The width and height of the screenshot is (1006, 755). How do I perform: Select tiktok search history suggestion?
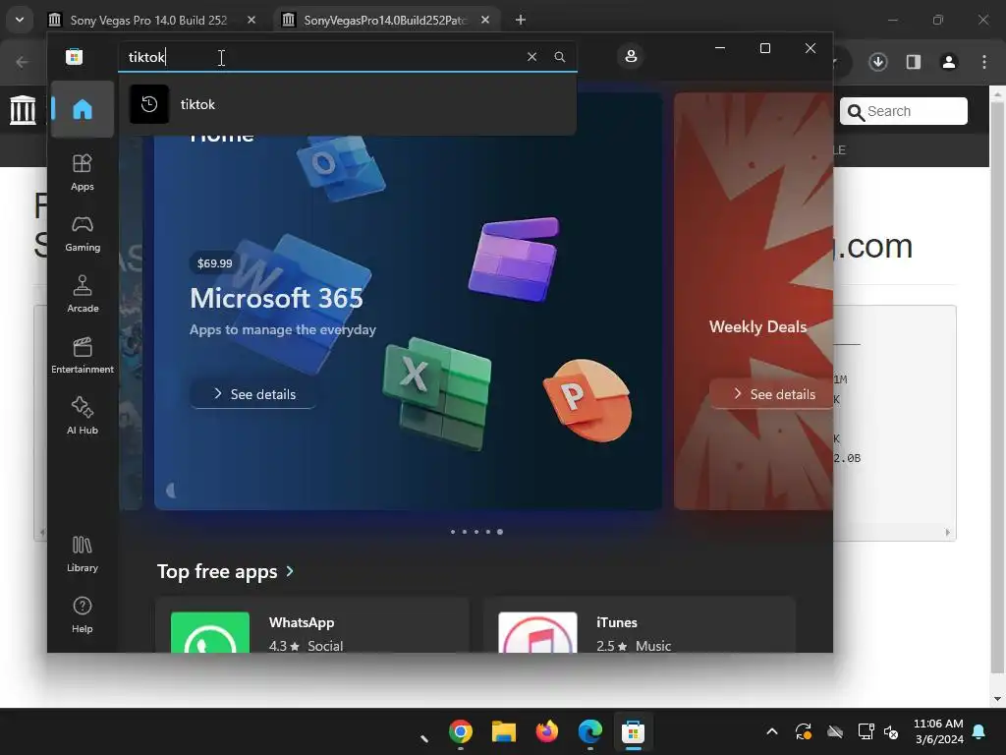coord(347,104)
